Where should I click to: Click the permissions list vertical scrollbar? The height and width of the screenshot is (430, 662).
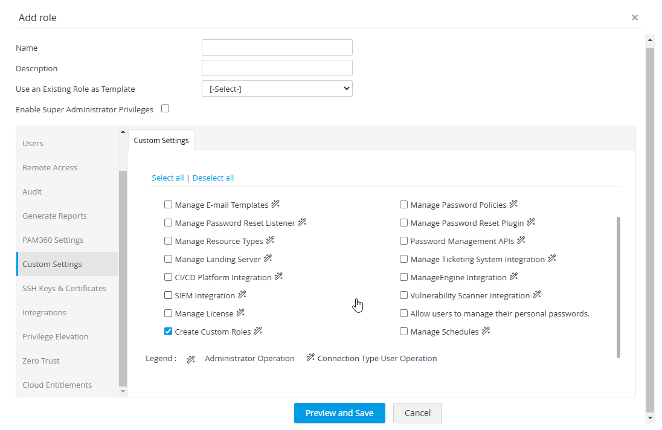[619, 287]
